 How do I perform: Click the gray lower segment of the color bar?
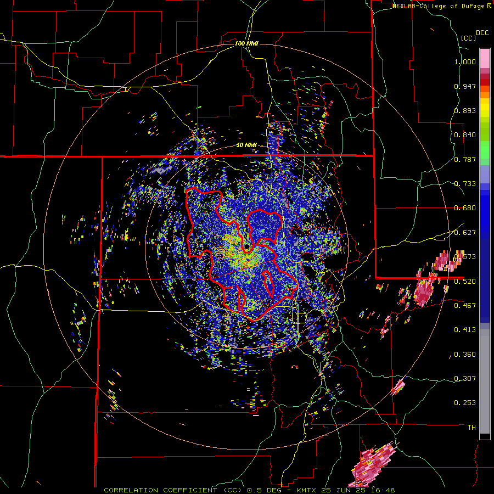[x=485, y=381]
